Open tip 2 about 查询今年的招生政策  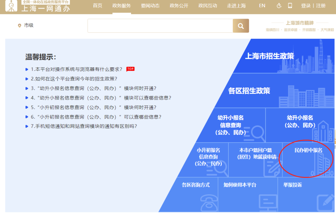[x=74, y=79]
